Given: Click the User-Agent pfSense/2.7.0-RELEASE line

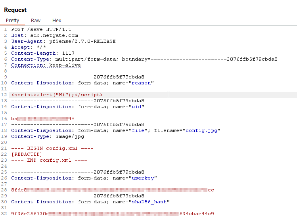Looking at the screenshot, I should pos(63,41).
